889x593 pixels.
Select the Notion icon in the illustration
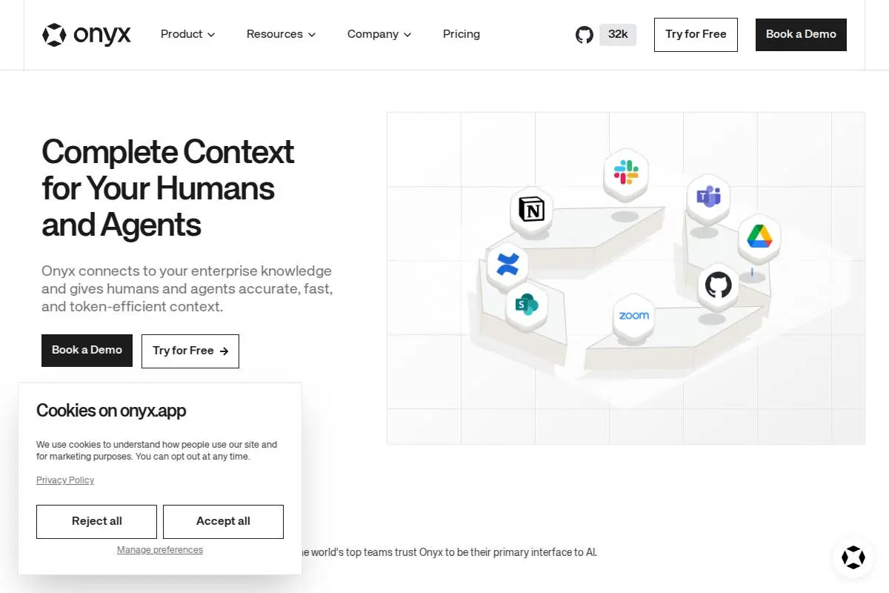tap(532, 209)
